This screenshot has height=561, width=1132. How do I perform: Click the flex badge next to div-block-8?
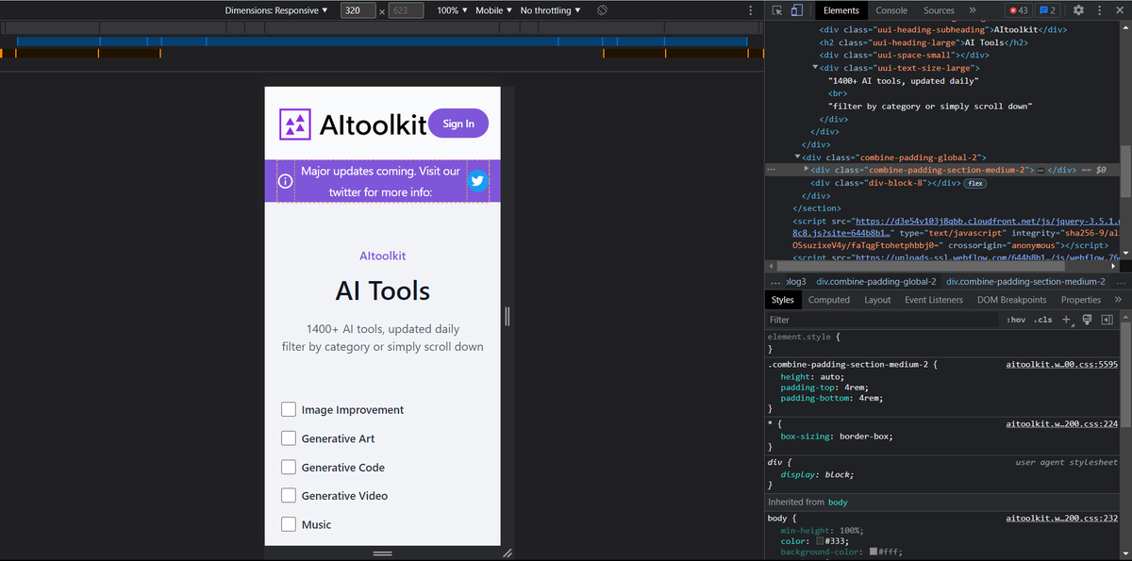click(x=974, y=183)
